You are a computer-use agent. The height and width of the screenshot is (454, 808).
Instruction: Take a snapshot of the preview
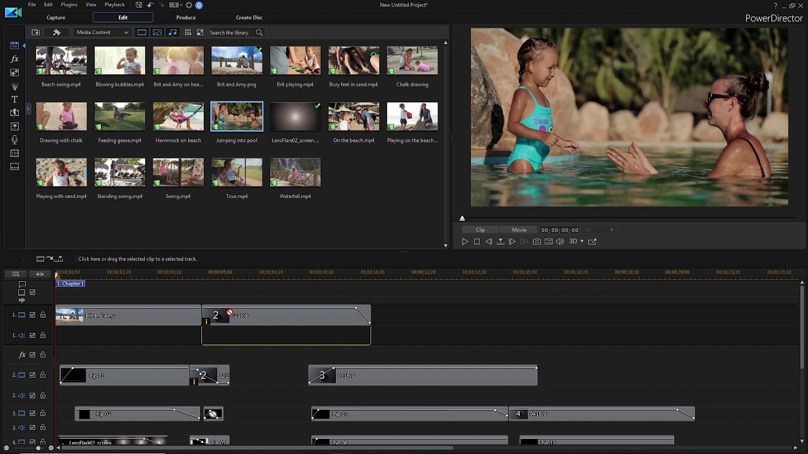tap(537, 242)
